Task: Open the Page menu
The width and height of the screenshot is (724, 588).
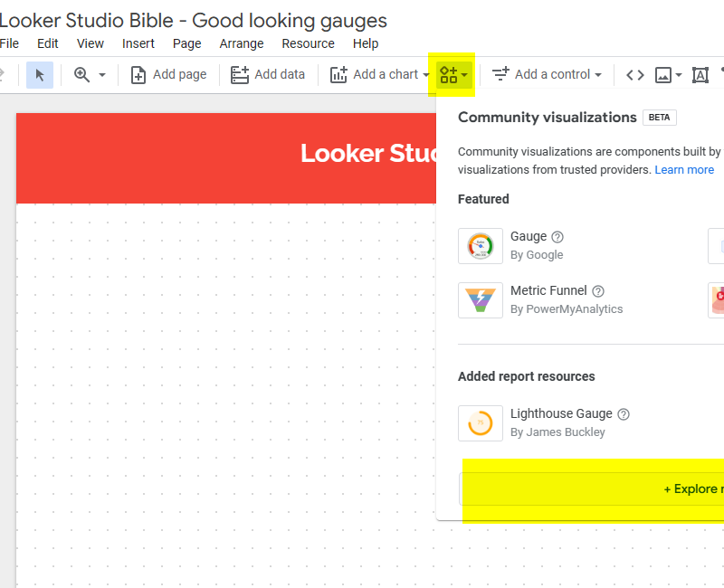Action: tap(187, 43)
